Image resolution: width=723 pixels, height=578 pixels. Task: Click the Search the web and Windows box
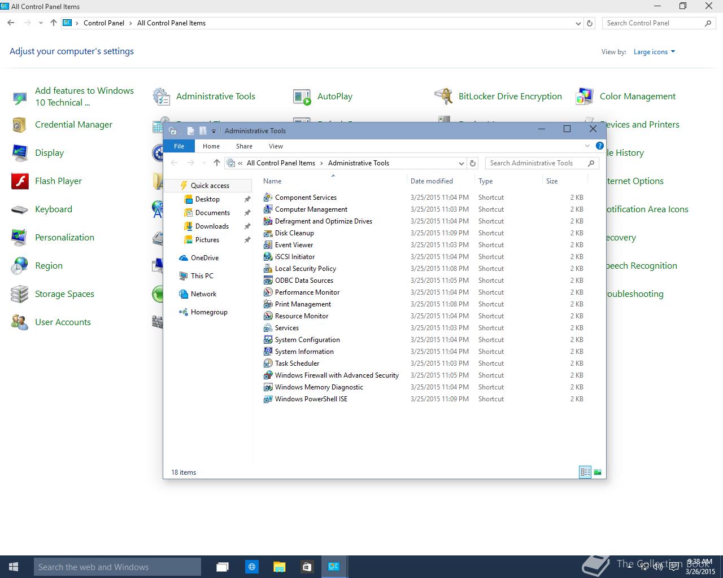click(117, 567)
